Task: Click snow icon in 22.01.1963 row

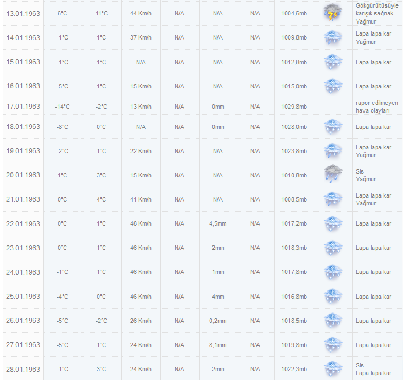Action: coord(333,223)
